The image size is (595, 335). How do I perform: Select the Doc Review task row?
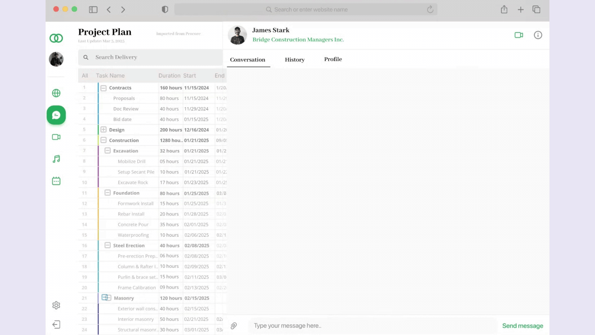click(x=152, y=109)
